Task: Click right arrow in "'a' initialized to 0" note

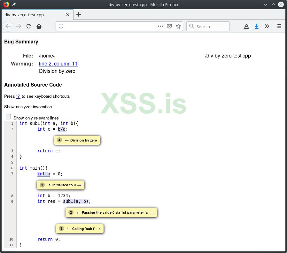Action: tap(79, 185)
